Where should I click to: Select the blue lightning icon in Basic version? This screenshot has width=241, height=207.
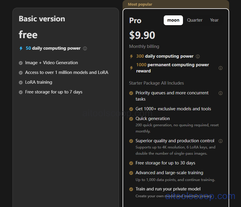21,48
